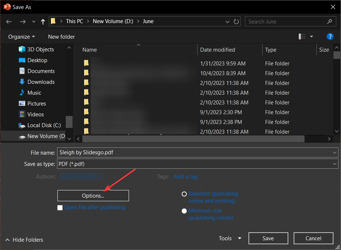Open the view options dropdown arrow
Screen dimensions: 341x250
coord(311,36)
